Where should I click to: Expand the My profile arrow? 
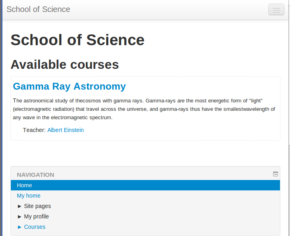(x=20, y=216)
